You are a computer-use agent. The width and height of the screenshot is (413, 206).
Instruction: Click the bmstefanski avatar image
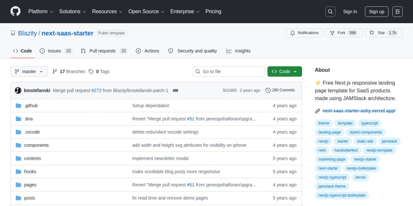pos(18,91)
